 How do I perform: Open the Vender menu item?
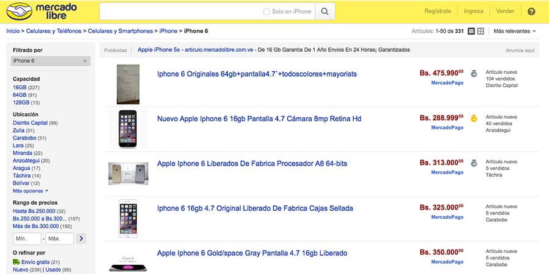(x=505, y=11)
